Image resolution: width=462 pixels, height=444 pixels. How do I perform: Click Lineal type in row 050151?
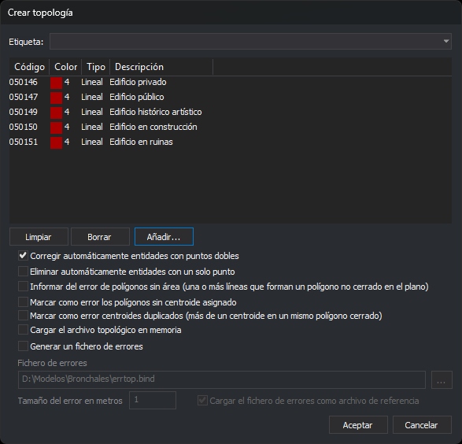[x=92, y=142]
